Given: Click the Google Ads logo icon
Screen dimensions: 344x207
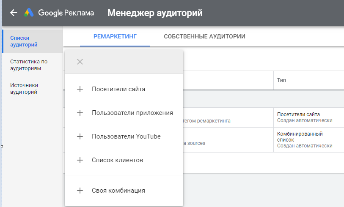Looking at the screenshot, I should point(29,13).
